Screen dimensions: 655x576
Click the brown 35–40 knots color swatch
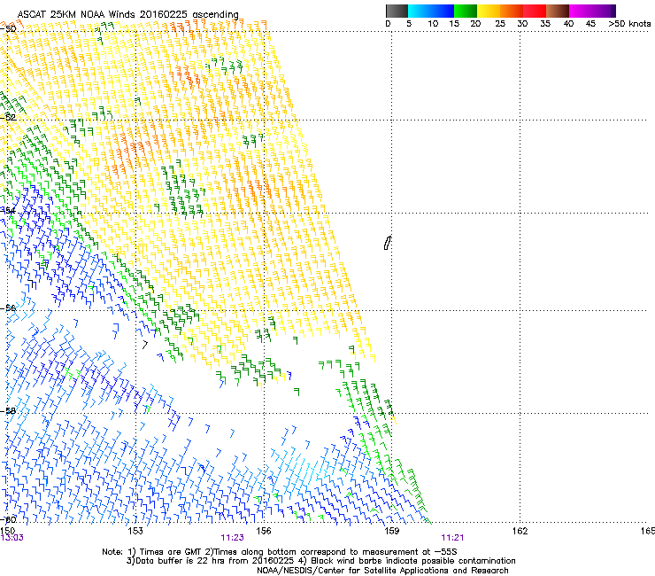tap(558, 11)
